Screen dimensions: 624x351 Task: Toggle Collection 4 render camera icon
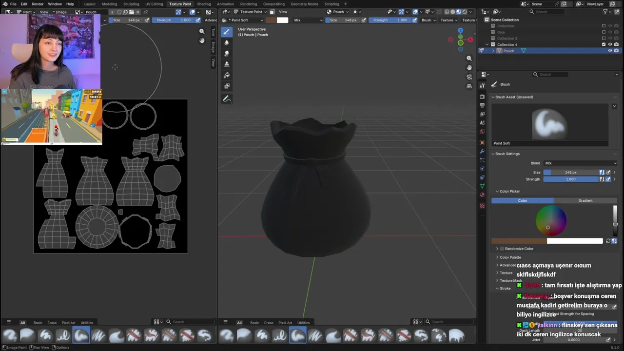point(616,44)
